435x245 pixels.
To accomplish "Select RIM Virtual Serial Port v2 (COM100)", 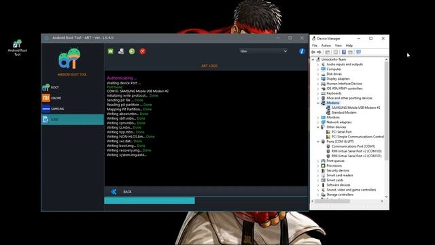I will pos(356,151).
